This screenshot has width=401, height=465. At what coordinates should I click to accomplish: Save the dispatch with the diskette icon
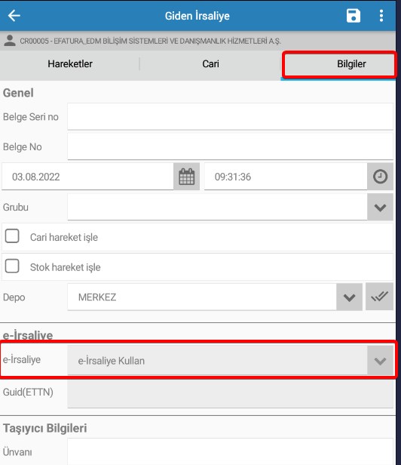[353, 15]
